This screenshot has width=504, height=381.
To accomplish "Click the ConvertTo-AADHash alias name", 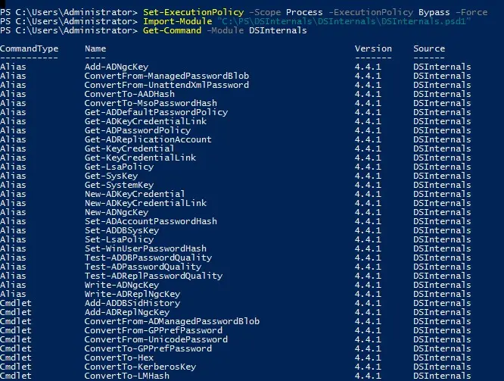I will coord(129,94).
